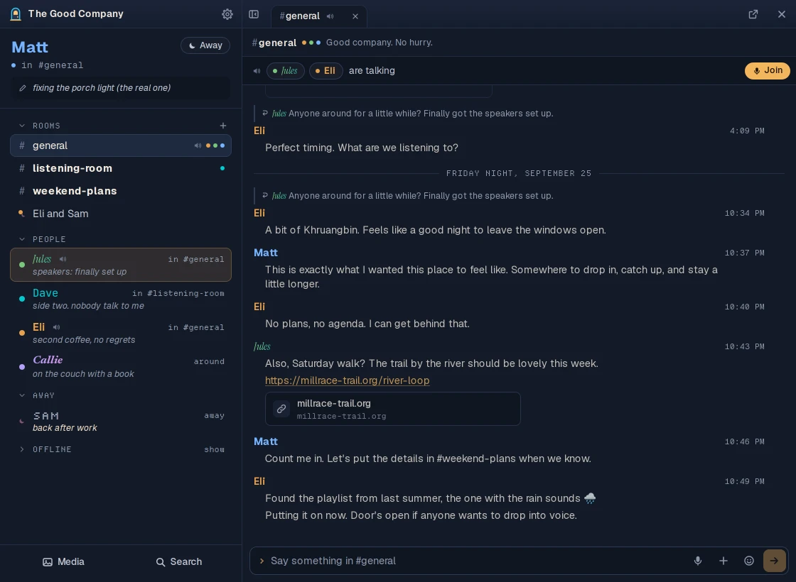Click 'Good company. No hurry.' topic text
This screenshot has width=796, height=582.
pos(380,43)
